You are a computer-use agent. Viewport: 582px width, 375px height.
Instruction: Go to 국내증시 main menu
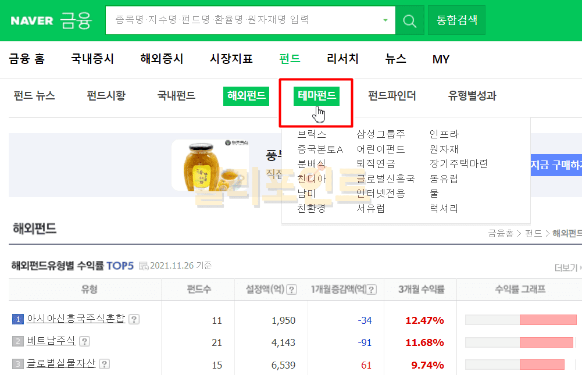tap(92, 59)
